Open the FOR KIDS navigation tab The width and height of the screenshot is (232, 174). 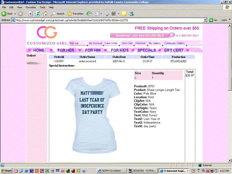pyautogui.click(x=120, y=50)
